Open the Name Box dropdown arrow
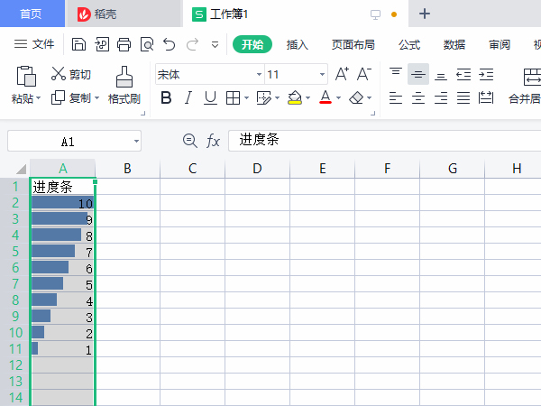541x406 pixels. pos(135,142)
